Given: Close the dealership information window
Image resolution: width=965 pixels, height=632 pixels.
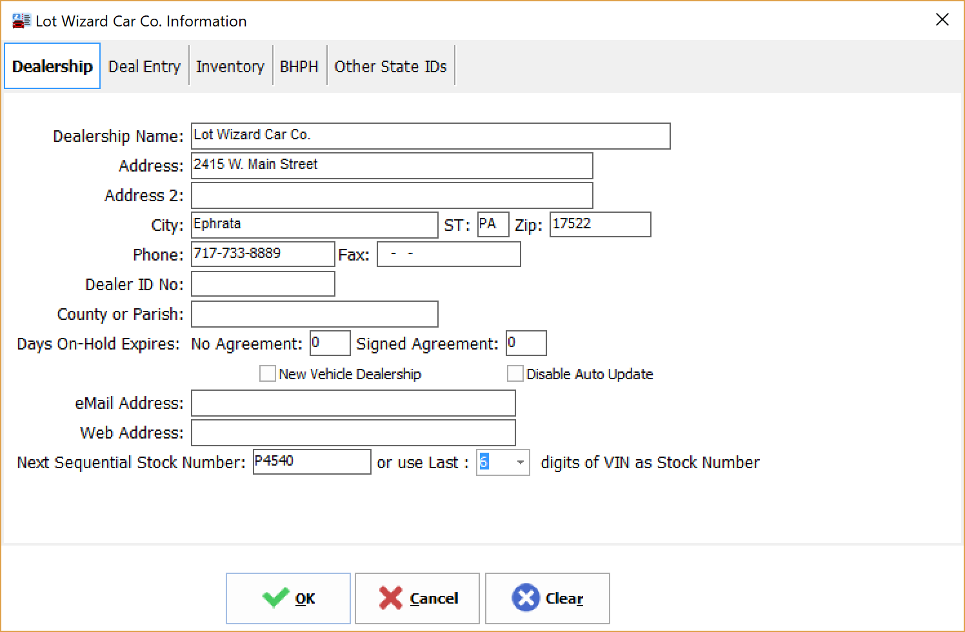Looking at the screenshot, I should click(x=942, y=20).
